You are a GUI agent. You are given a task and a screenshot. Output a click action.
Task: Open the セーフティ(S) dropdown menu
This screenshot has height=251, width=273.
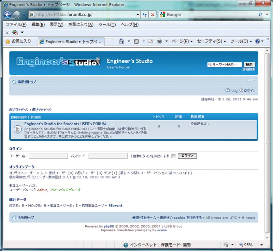(211, 41)
